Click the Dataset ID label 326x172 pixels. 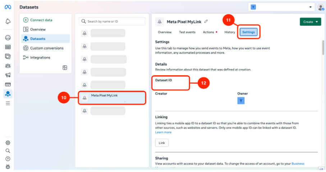pyautogui.click(x=164, y=80)
